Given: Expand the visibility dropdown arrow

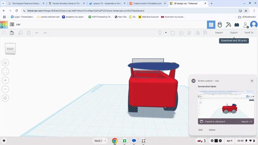Looking at the screenshot, I should pos(166,33).
